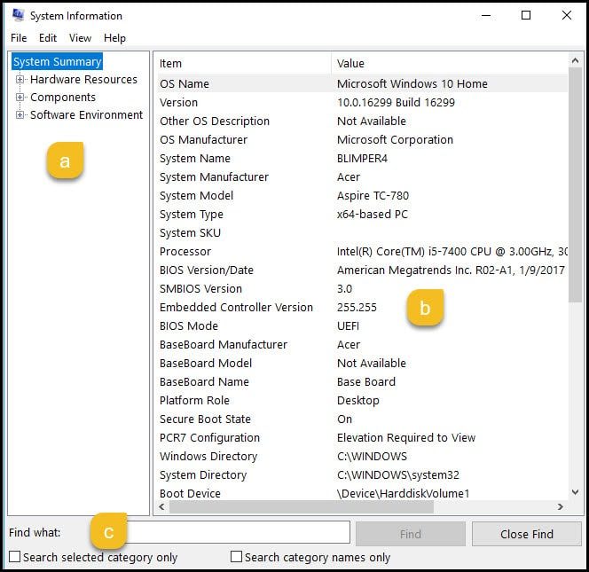
Task: Click the BLIMPER4 value
Action: tap(362, 159)
